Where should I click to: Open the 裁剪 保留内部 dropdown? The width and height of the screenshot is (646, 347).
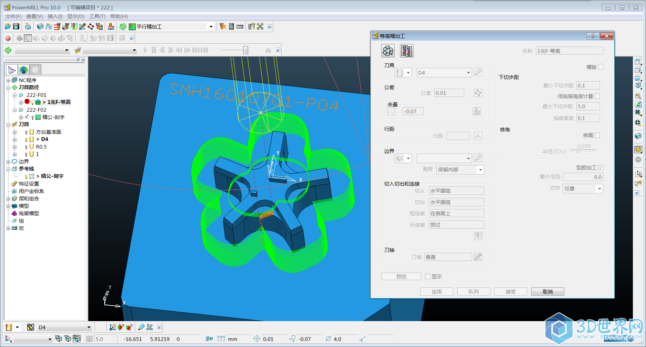point(460,170)
